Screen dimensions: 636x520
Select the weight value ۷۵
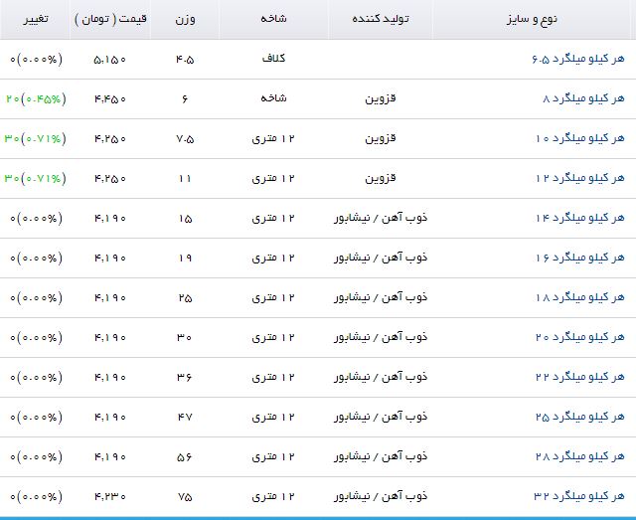(x=185, y=497)
